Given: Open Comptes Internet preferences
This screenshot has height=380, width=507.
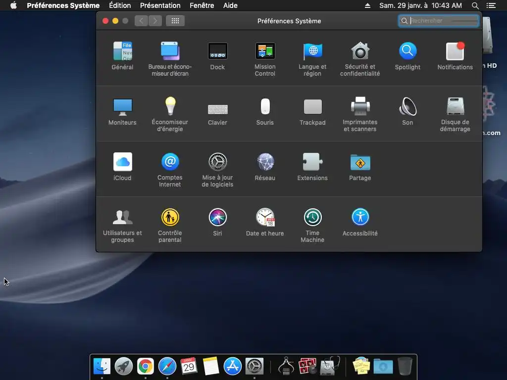Looking at the screenshot, I should tap(170, 170).
